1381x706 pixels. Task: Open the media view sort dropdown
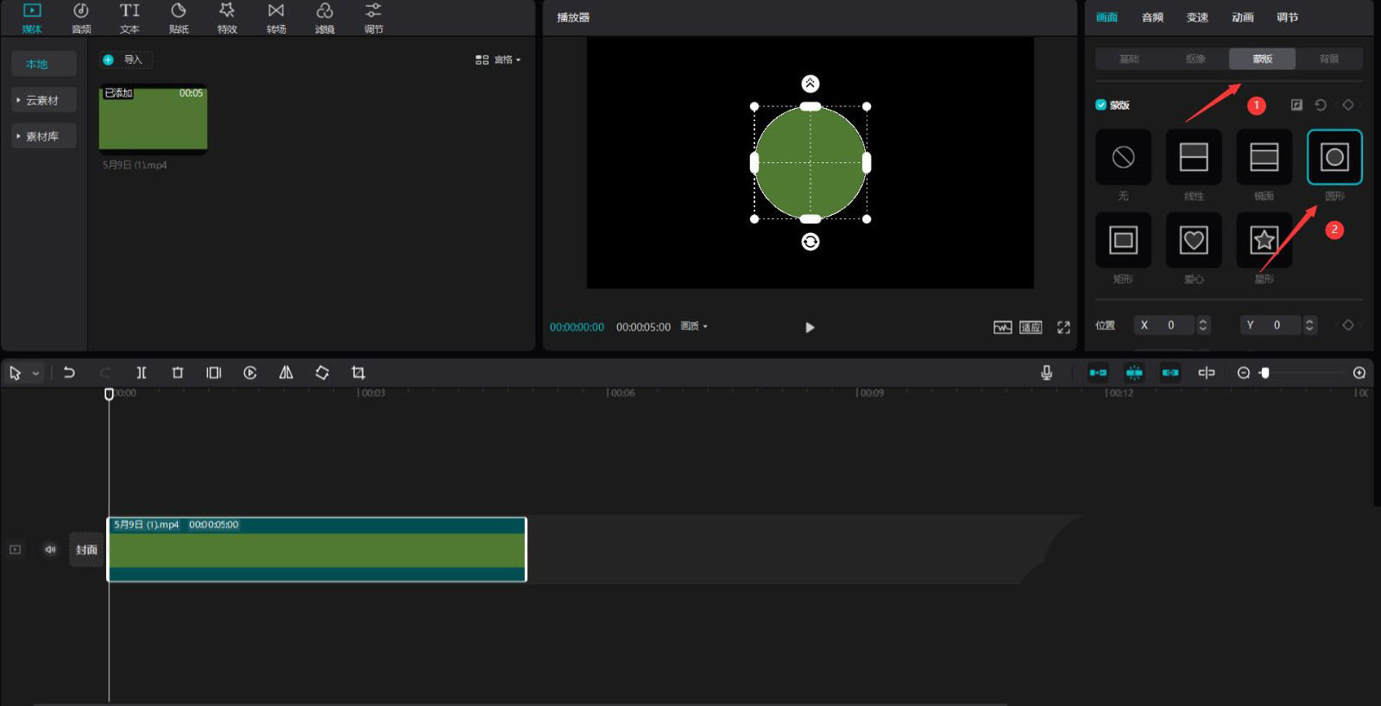coord(498,60)
